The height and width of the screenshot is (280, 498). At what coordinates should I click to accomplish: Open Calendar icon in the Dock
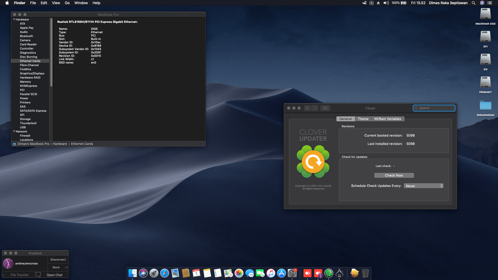click(196, 273)
